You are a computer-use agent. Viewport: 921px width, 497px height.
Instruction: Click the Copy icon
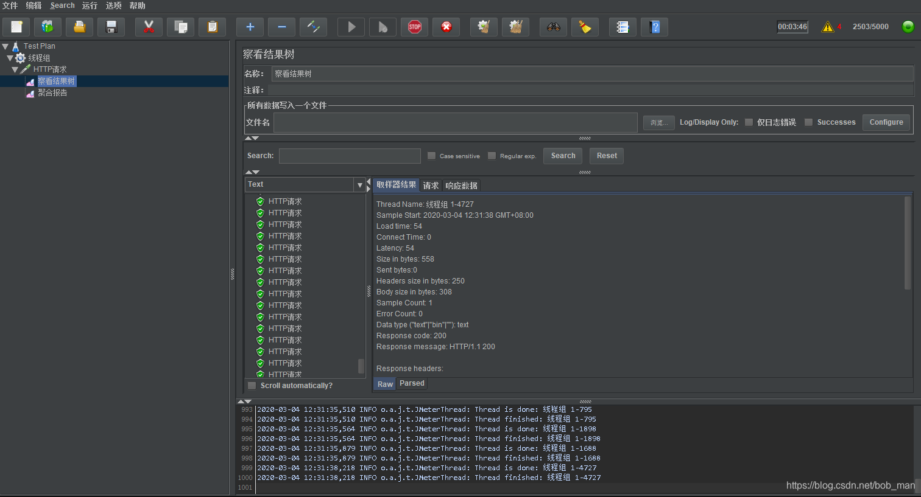(x=180, y=27)
